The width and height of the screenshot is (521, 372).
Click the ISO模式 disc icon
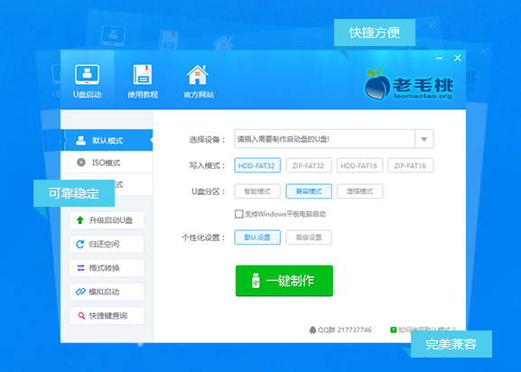[x=81, y=163]
